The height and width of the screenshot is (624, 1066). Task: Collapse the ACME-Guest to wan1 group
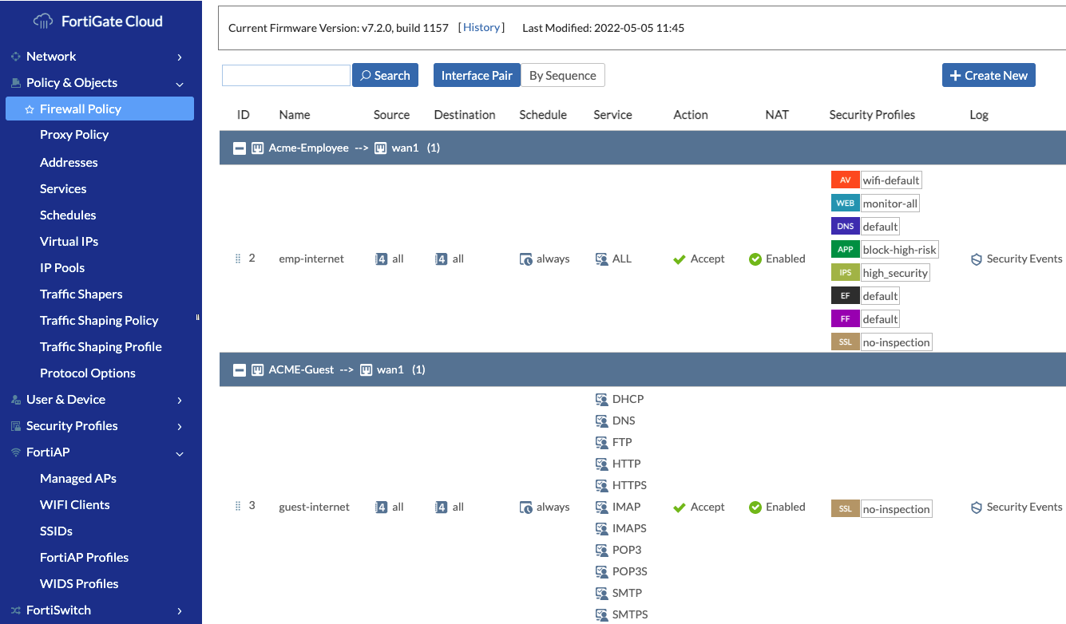click(x=239, y=370)
